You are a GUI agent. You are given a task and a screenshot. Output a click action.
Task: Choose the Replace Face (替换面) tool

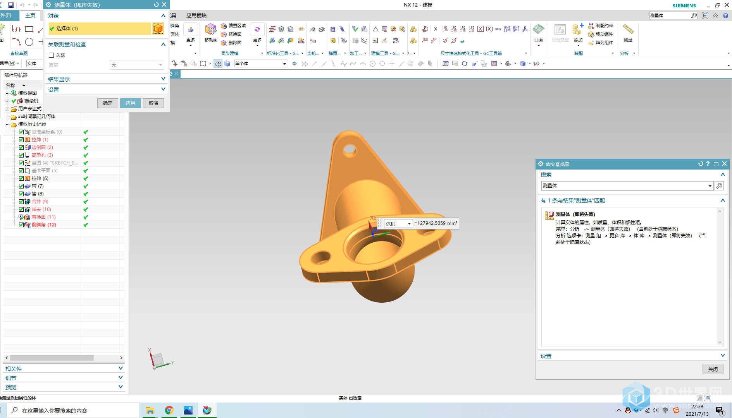pyautogui.click(x=231, y=34)
